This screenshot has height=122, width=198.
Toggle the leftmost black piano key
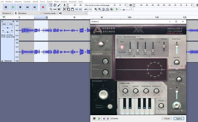click(x=125, y=103)
